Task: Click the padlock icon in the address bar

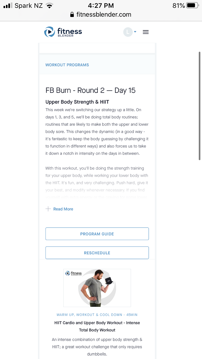Action: pos(72,15)
